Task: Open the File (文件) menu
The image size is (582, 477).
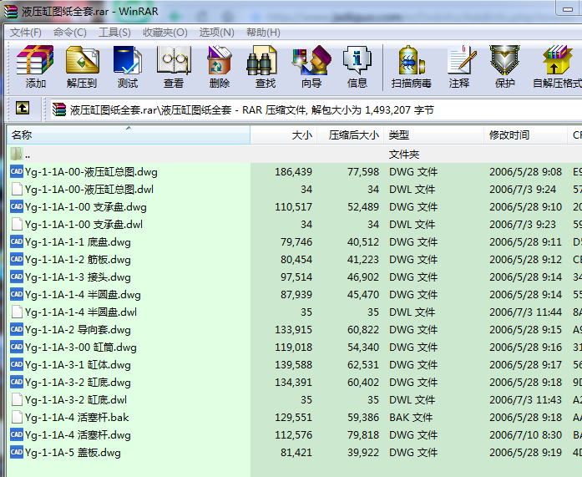Action: click(x=25, y=33)
